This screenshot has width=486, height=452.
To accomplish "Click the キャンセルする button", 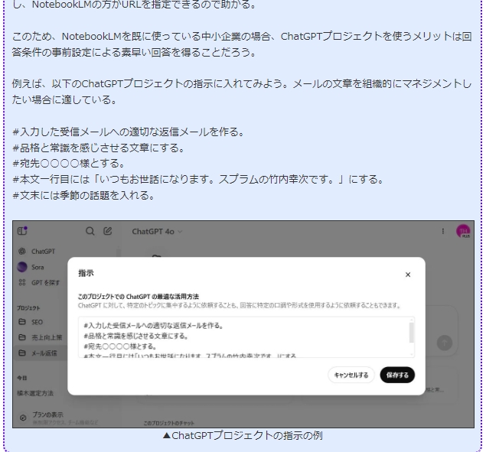I will point(351,376).
